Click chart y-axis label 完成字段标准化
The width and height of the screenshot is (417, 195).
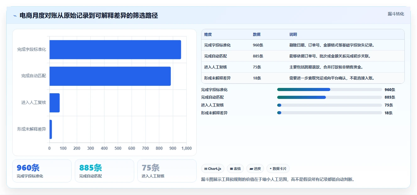31,50
